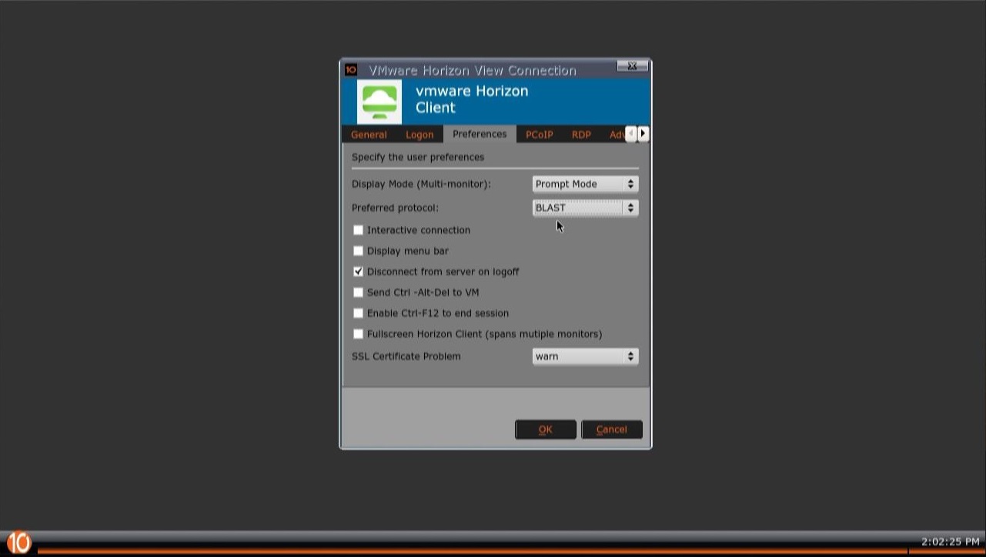The height and width of the screenshot is (557, 986).
Task: Click the 'Specify the user preferences' text
Action: (418, 157)
